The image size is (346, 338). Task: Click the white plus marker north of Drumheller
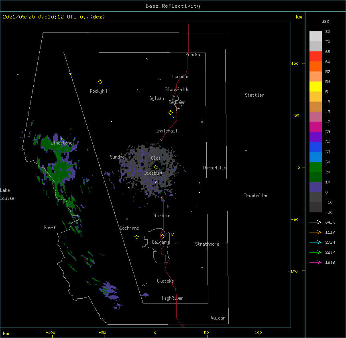(x=246, y=151)
